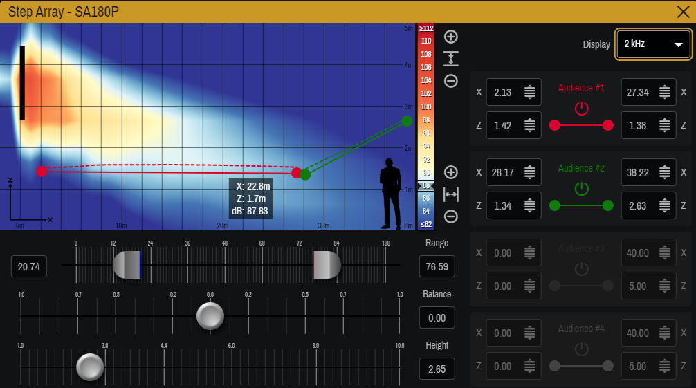Image resolution: width=696 pixels, height=388 pixels.
Task: Zoom out vertically with the top minus icon
Action: point(451,81)
